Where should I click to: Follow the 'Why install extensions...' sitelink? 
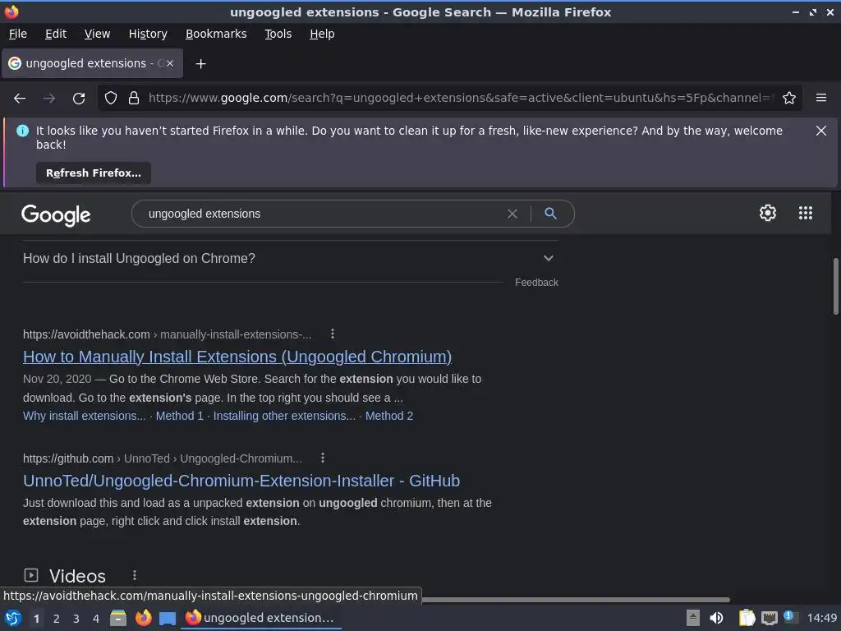point(85,416)
